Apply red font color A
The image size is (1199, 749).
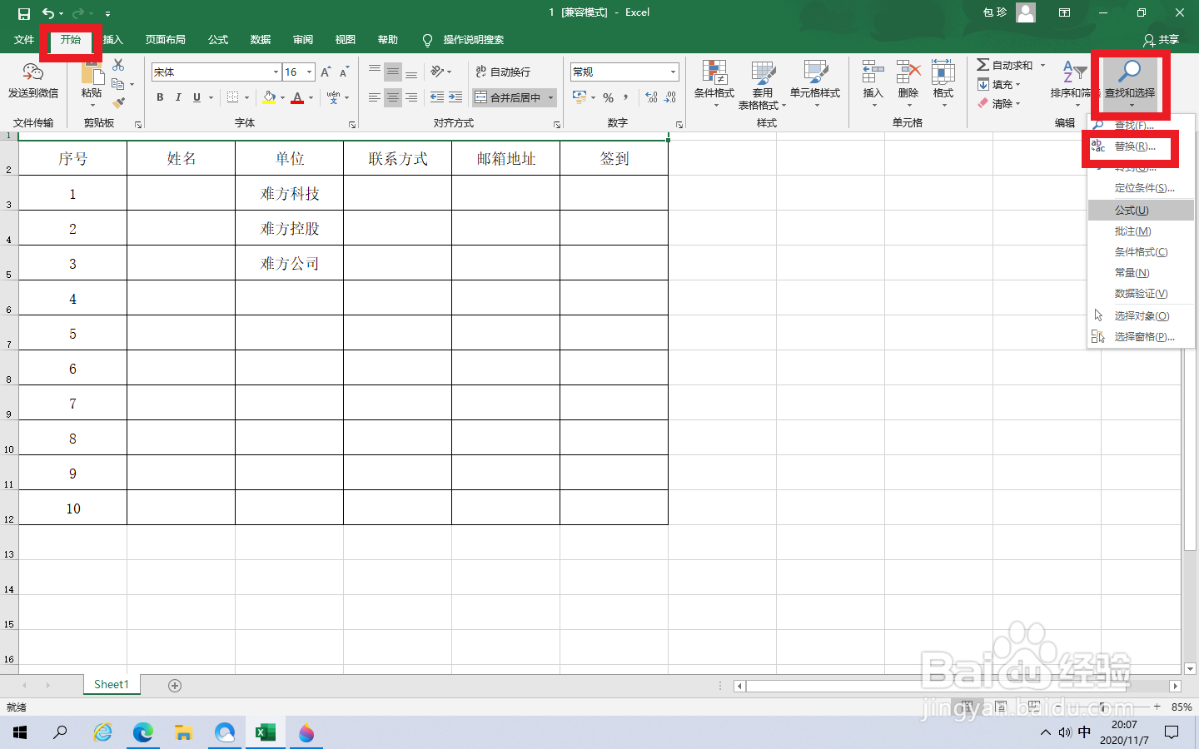coord(297,97)
